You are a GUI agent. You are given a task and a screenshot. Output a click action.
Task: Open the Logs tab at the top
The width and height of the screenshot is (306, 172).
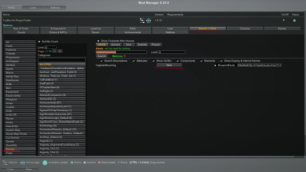tap(33, 7)
